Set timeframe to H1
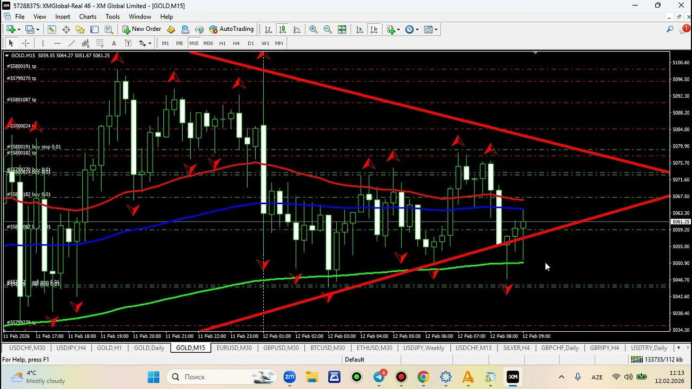 coord(222,43)
